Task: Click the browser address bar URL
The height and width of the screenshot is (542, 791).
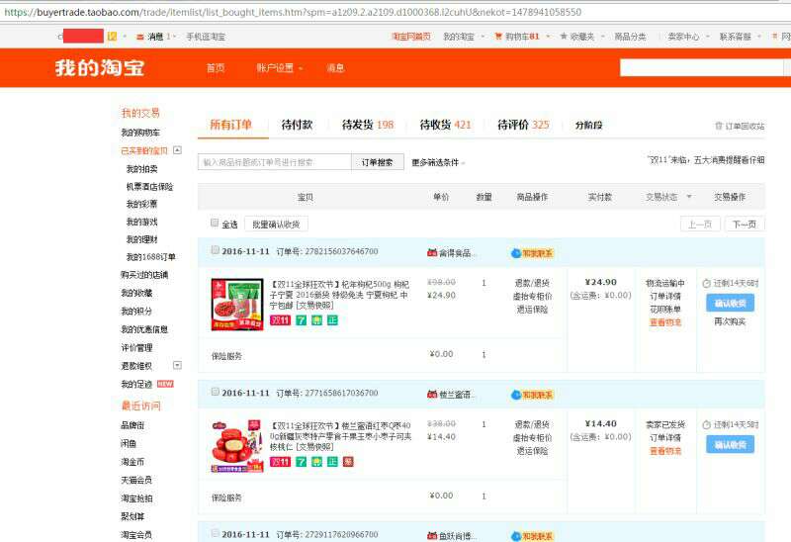Action: pos(293,12)
